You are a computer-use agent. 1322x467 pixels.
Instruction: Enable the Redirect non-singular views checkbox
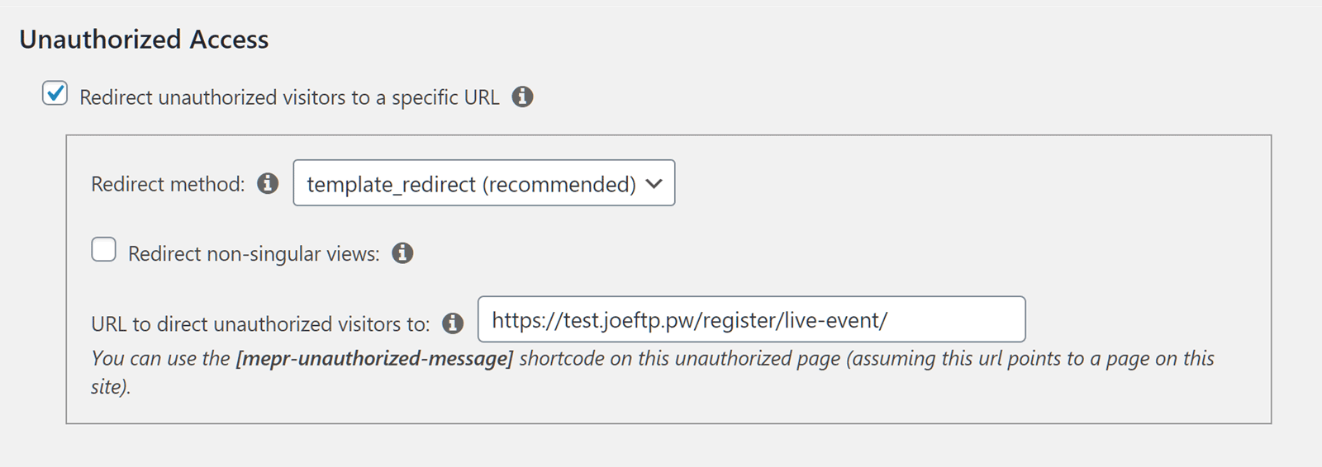pyautogui.click(x=103, y=249)
